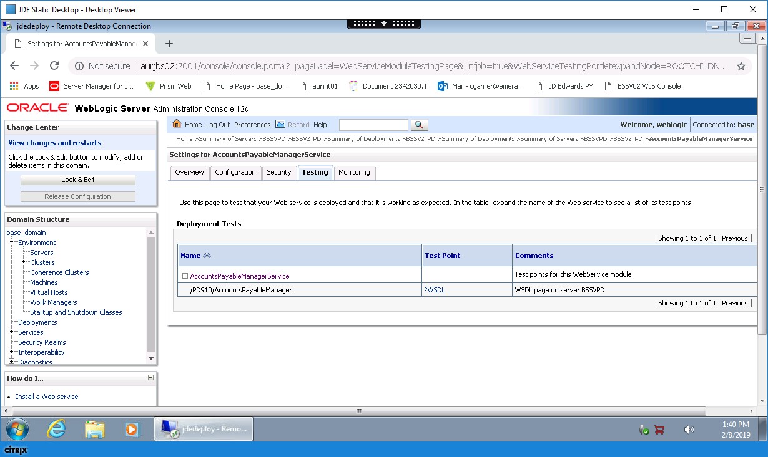
Task: Switch to the Overview tab
Action: [x=189, y=173]
